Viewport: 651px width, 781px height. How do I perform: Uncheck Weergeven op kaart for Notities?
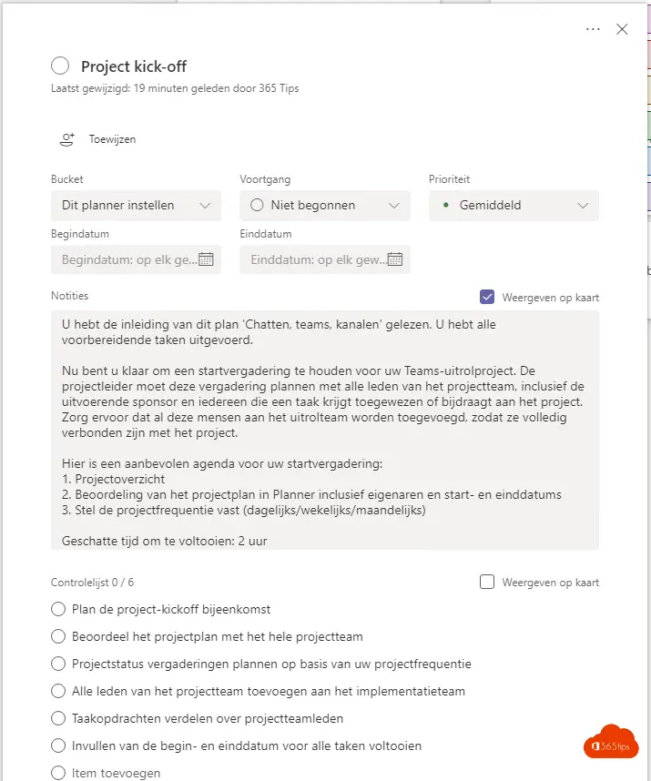(487, 297)
